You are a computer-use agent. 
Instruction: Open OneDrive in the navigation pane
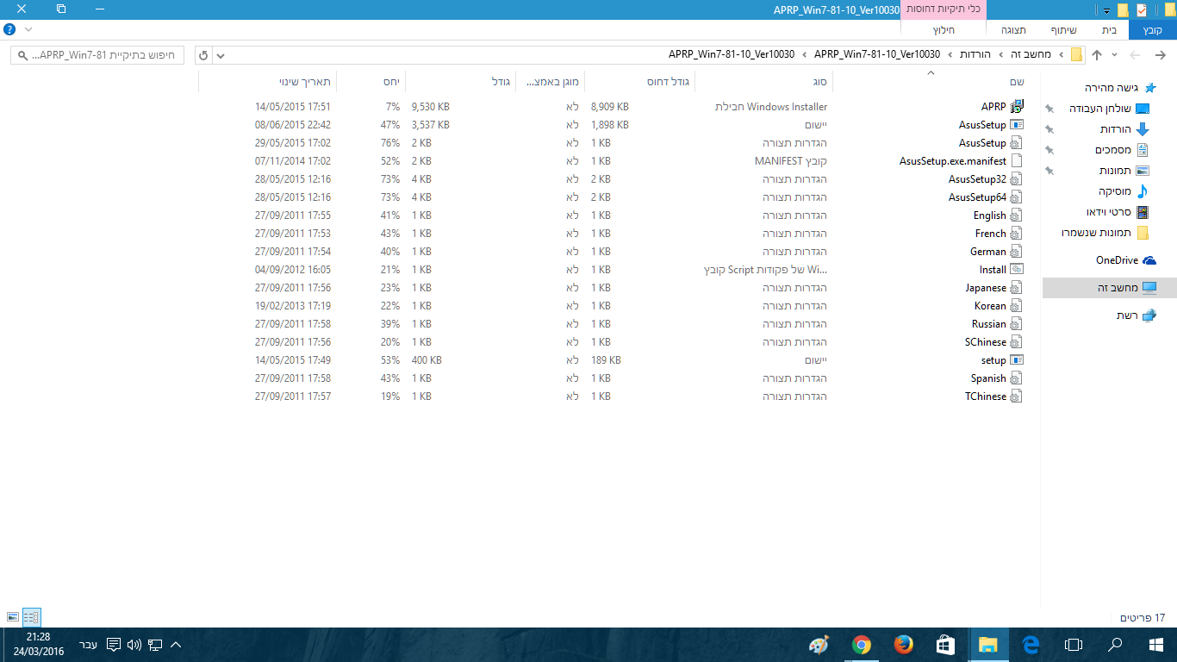[1125, 260]
